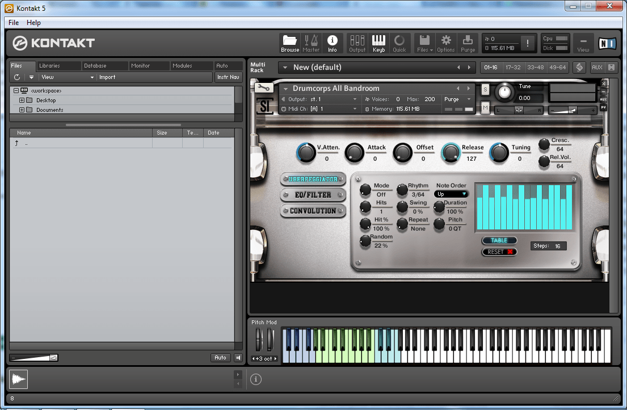Viewport: 627px width, 410px height.
Task: Open the Quick-Load browser icon
Action: coord(399,44)
